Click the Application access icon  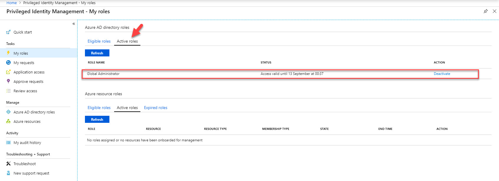[x=9, y=72]
